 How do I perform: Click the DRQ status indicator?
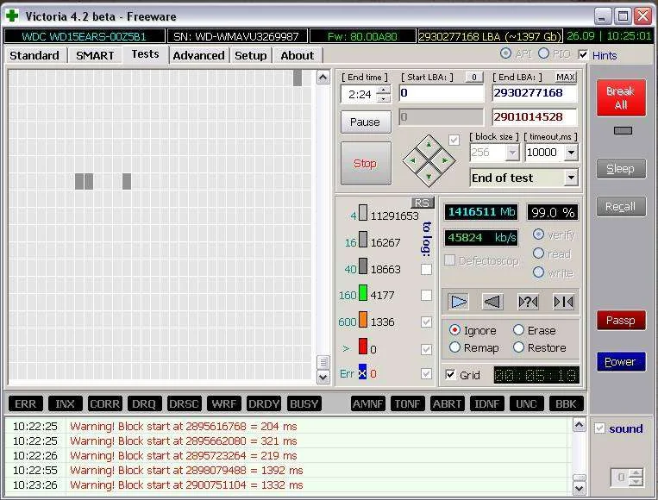(x=144, y=404)
